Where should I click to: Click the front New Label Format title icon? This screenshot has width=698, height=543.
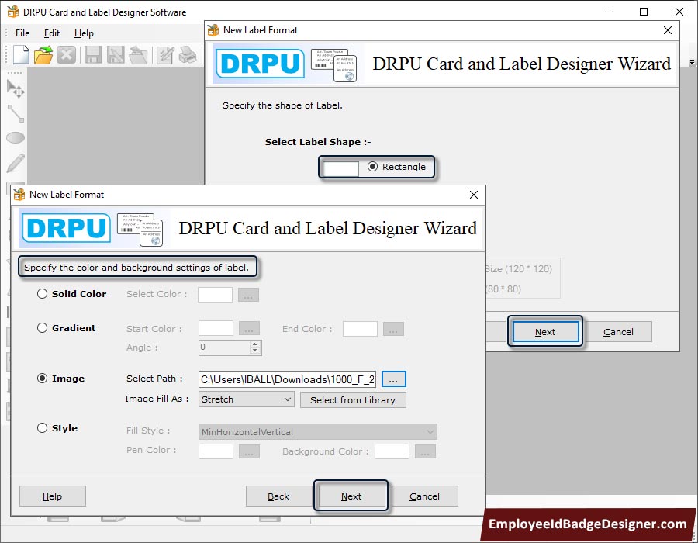(19, 195)
